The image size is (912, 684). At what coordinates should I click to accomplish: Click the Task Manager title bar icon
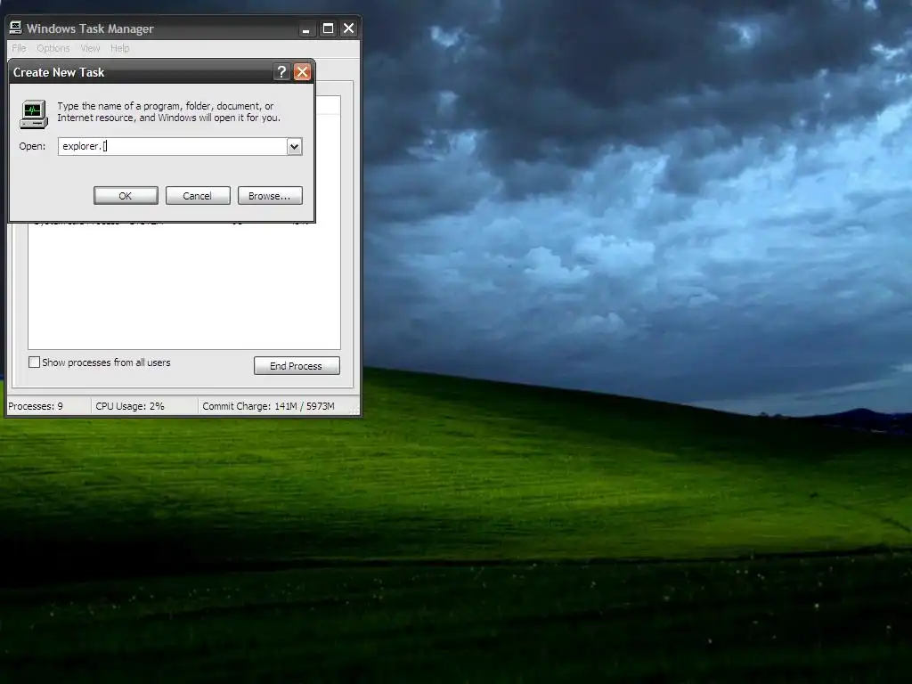click(16, 28)
